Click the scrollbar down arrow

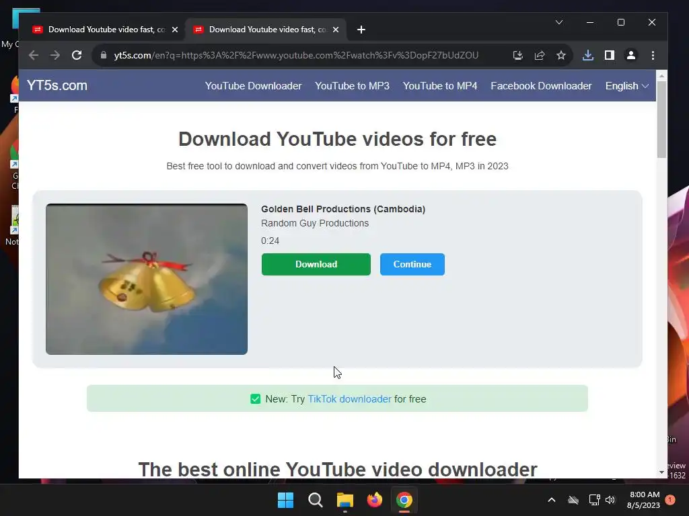[x=662, y=472]
